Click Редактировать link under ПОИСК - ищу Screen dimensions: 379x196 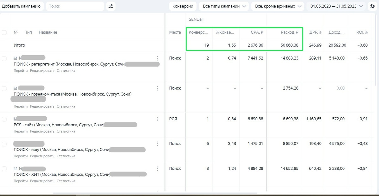click(x=42, y=156)
